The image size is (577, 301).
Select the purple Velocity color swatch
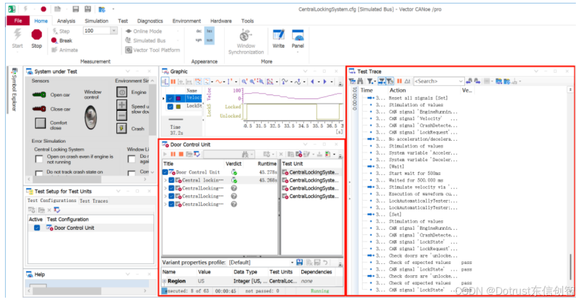pyautogui.click(x=179, y=98)
